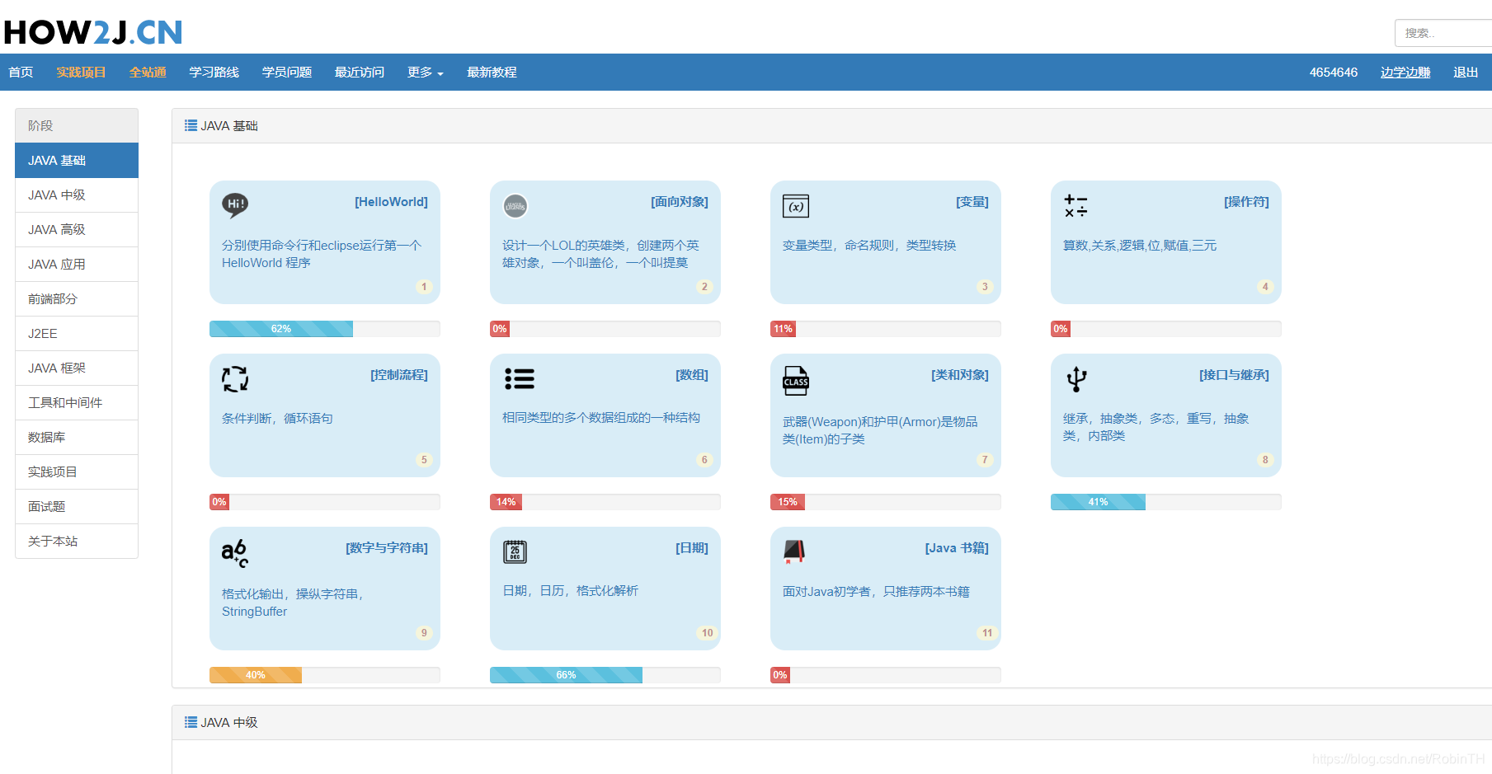Open the [变量] lesson link
The width and height of the screenshot is (1492, 774).
(x=972, y=202)
